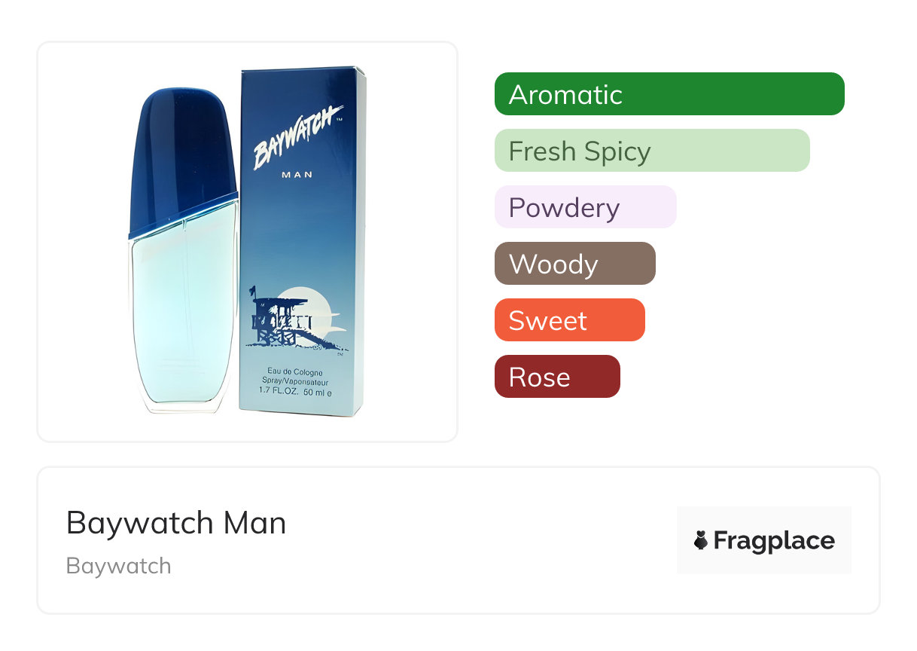This screenshot has height=651, width=917.
Task: Choose the Powdery accord bar
Action: coord(585,207)
